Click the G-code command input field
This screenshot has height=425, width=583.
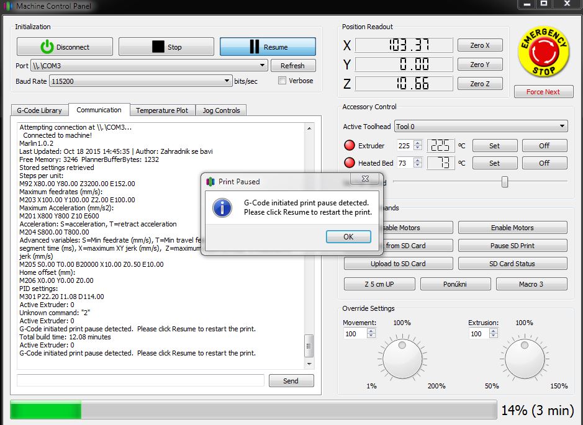(x=140, y=380)
